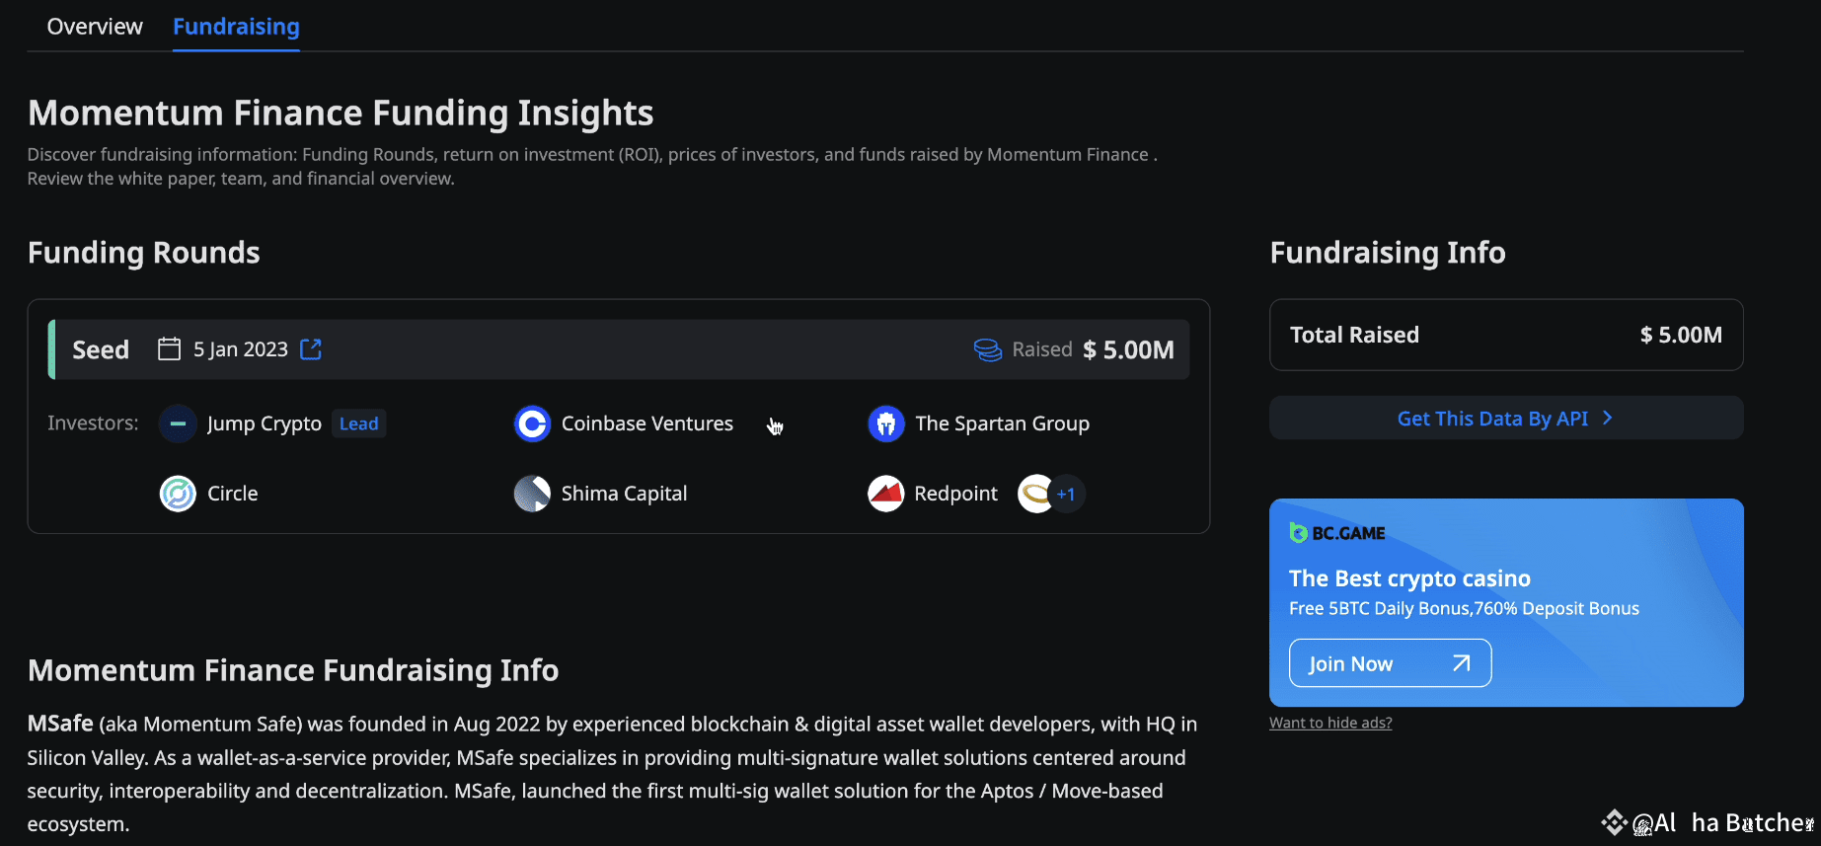Open the Shima Capital investor link
Image resolution: width=1821 pixels, height=846 pixels.
pyautogui.click(x=624, y=494)
